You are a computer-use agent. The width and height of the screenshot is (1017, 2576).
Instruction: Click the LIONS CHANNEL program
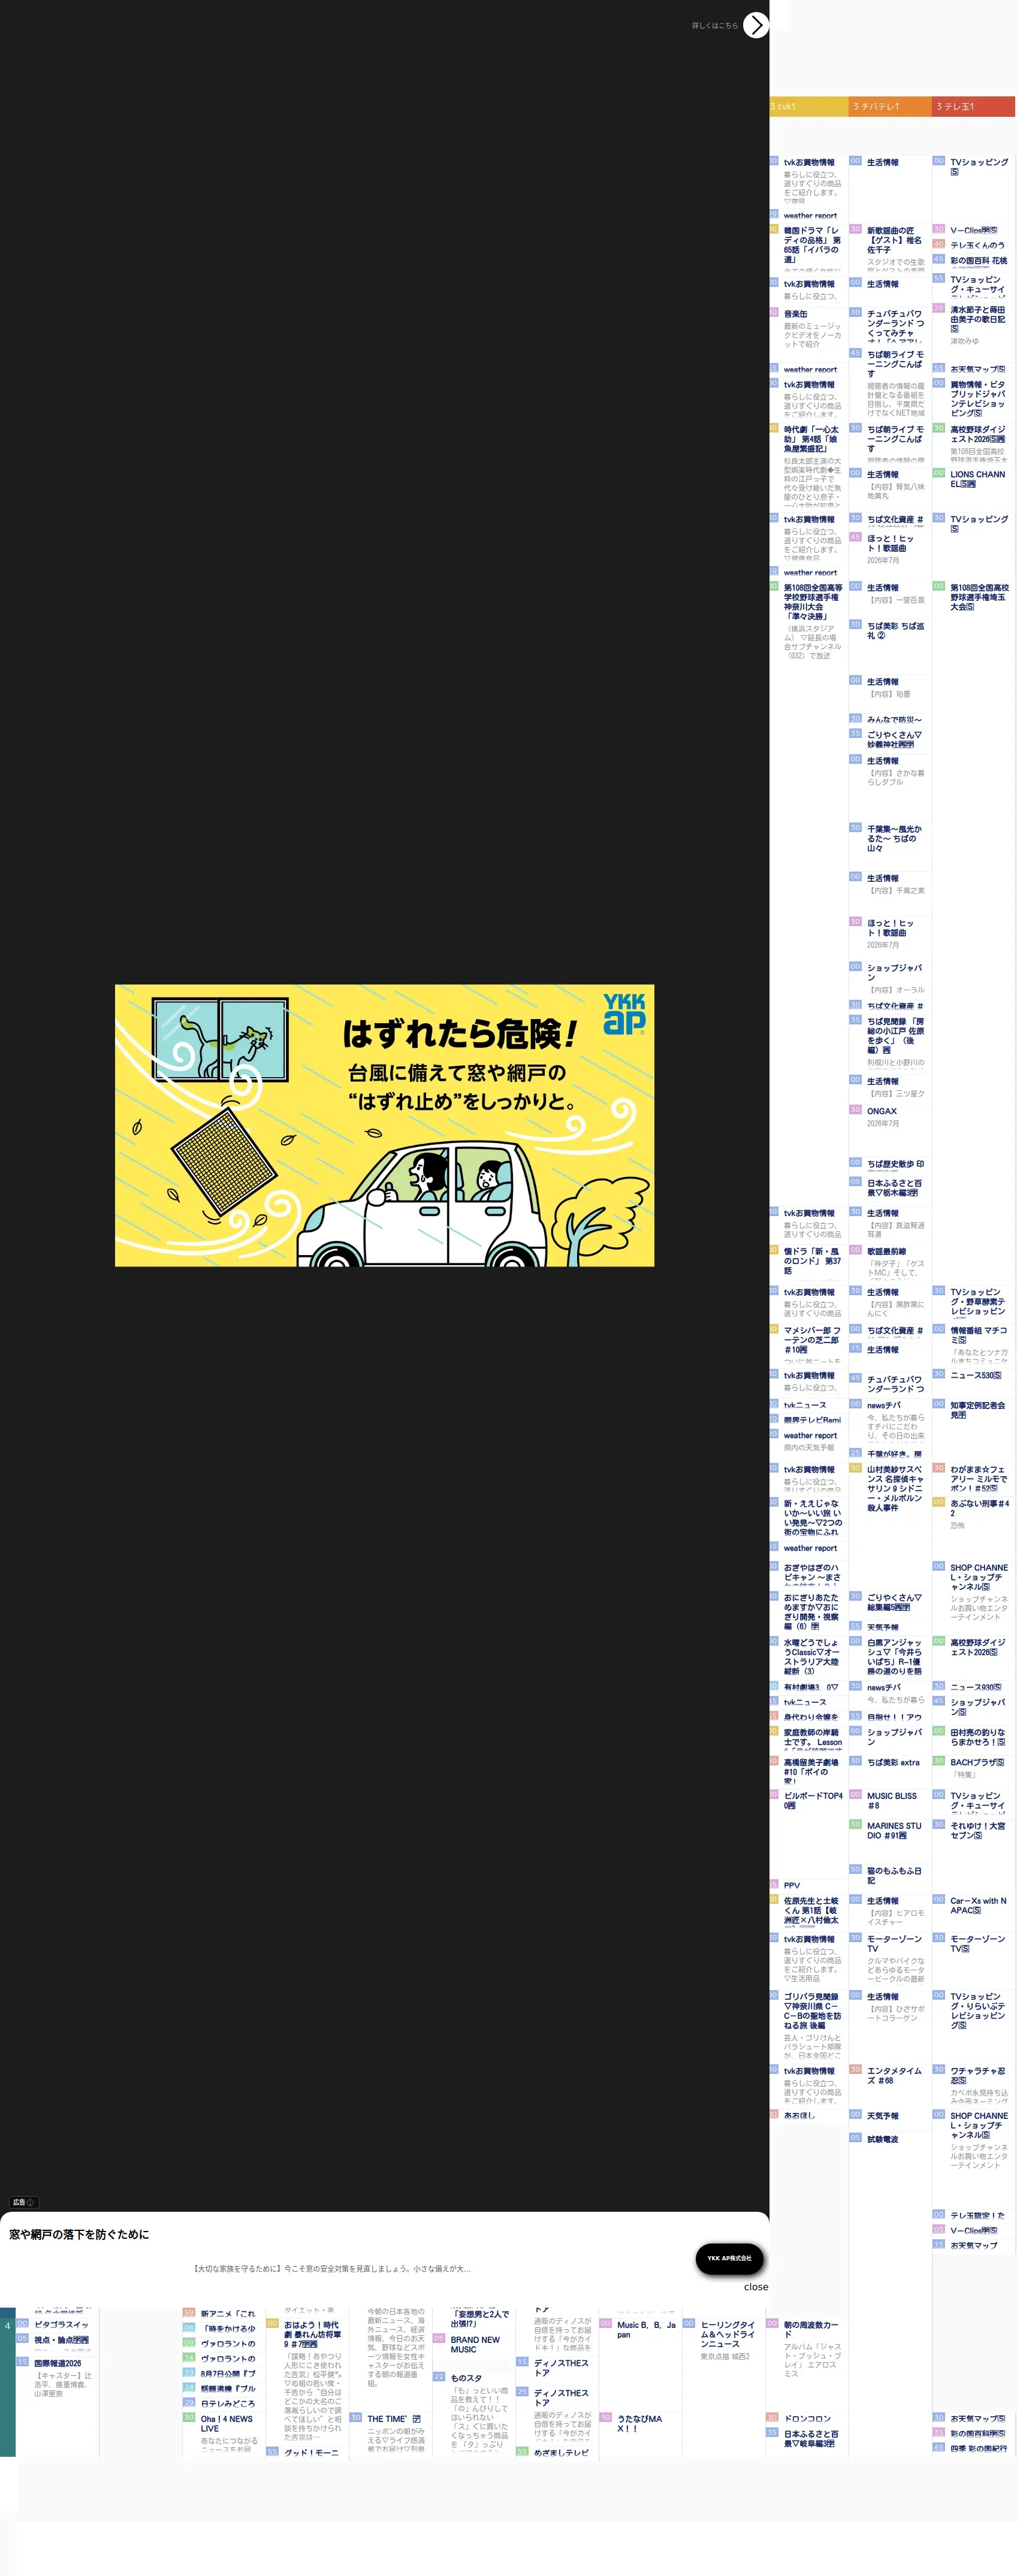tap(978, 479)
